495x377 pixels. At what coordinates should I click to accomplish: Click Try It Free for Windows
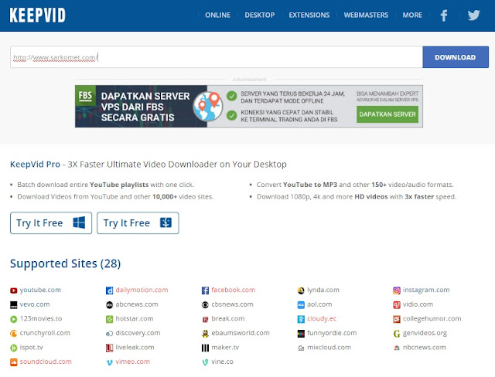coord(51,222)
